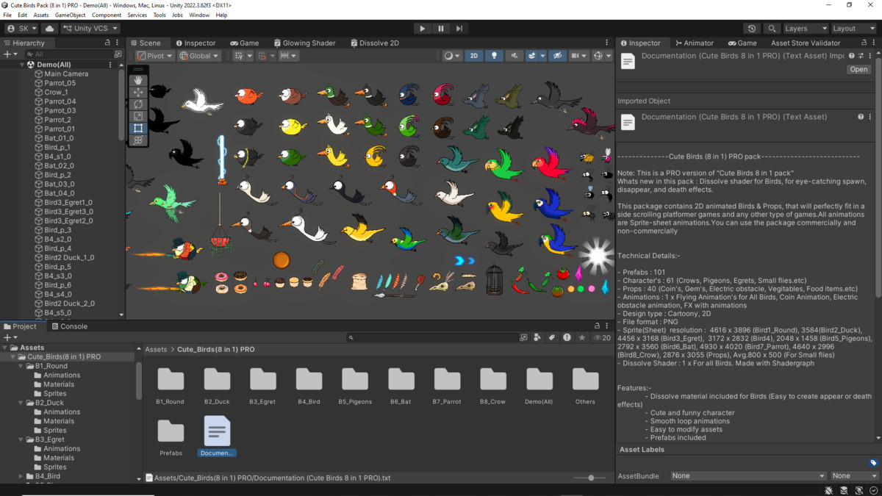Click the Open button in Inspector
Screen dimensions: 882x496
(858, 70)
